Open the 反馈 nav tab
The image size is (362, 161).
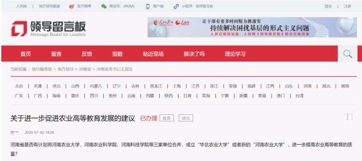tap(87, 54)
